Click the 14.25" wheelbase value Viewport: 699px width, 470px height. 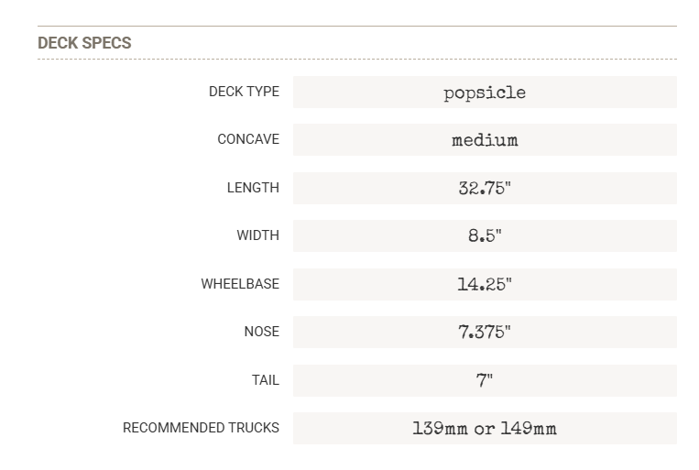tap(485, 284)
